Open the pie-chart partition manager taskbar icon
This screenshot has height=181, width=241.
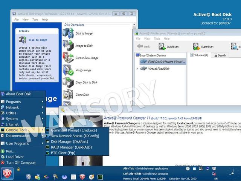point(64,177)
